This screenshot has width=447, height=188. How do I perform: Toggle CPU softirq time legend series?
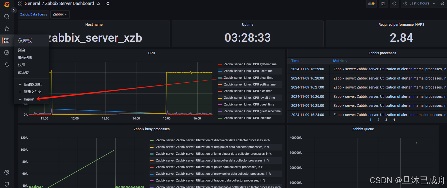tap(250, 84)
